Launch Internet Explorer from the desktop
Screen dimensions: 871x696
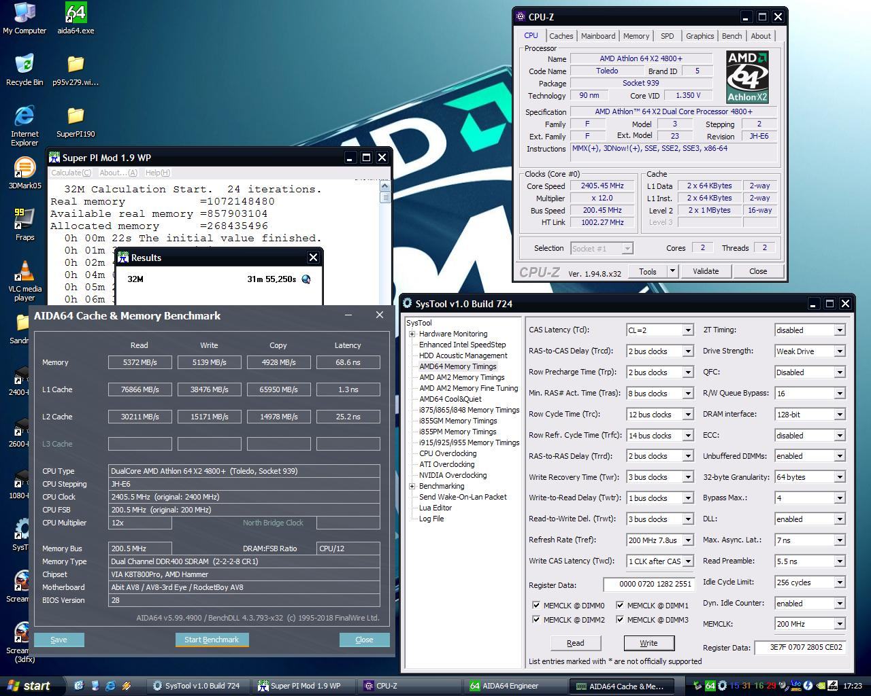pyautogui.click(x=24, y=126)
